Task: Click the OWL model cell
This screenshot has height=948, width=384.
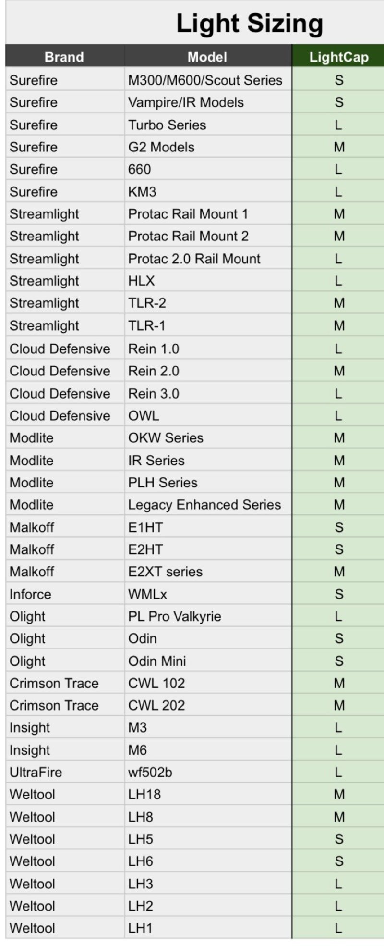Action: pos(144,416)
